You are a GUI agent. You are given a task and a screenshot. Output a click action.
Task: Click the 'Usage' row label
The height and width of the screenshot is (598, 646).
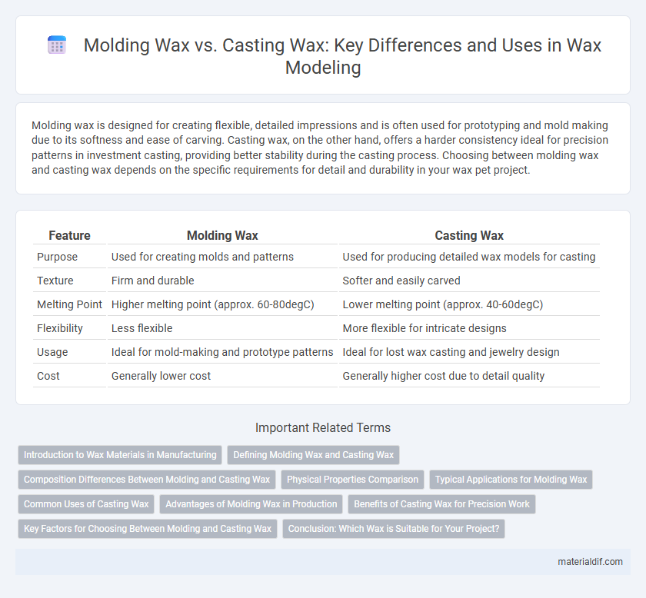pos(52,352)
